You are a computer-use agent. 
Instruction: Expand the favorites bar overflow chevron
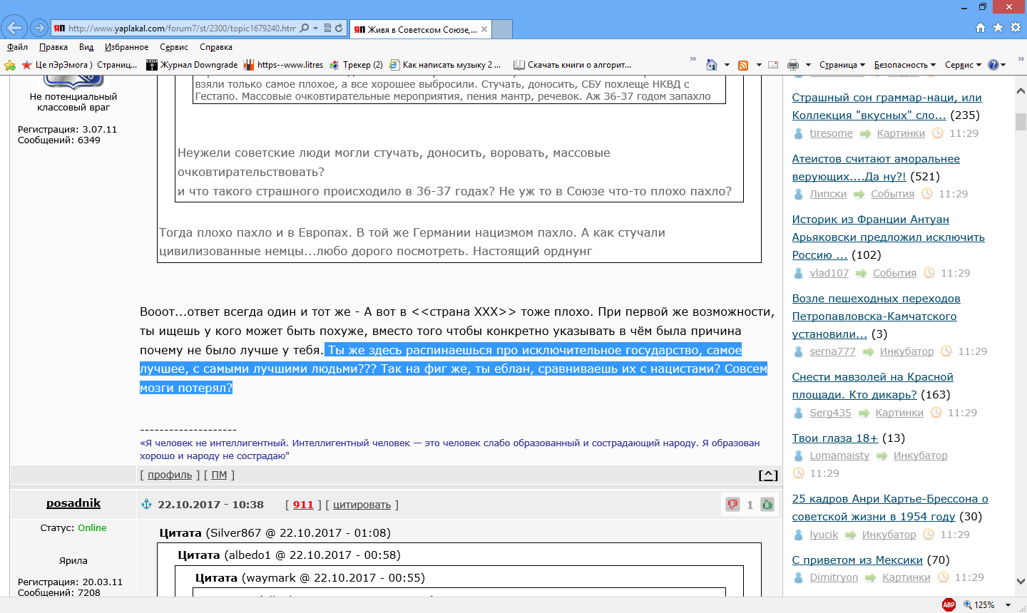[x=693, y=59]
